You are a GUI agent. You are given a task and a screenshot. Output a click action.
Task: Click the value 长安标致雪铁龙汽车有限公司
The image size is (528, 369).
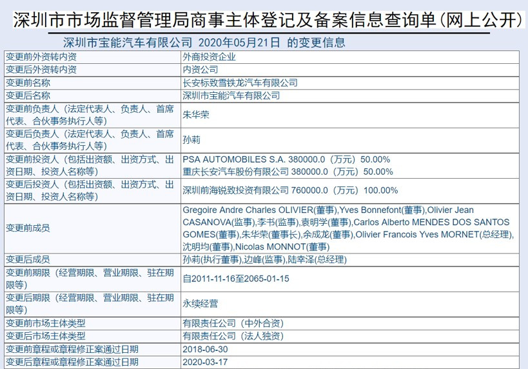point(240,83)
